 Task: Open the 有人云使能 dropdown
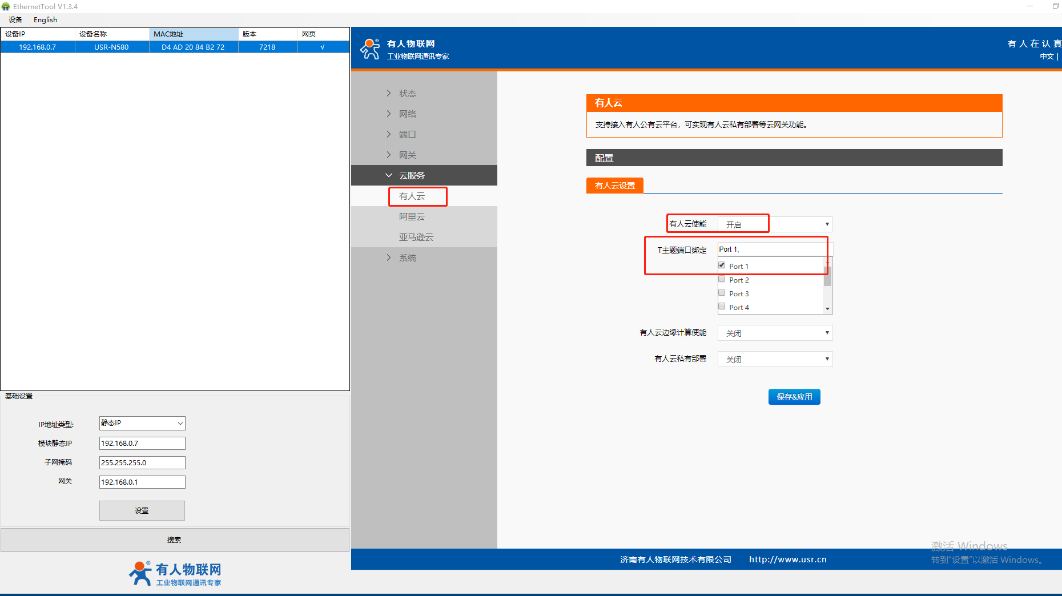(775, 224)
